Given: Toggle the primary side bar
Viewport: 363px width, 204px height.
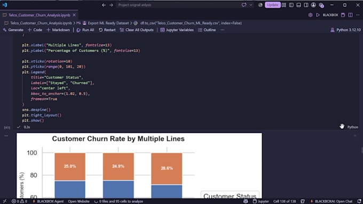Looking at the screenshot, I should coord(291,5).
